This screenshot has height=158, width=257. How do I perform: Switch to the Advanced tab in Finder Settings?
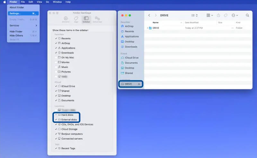(97, 20)
